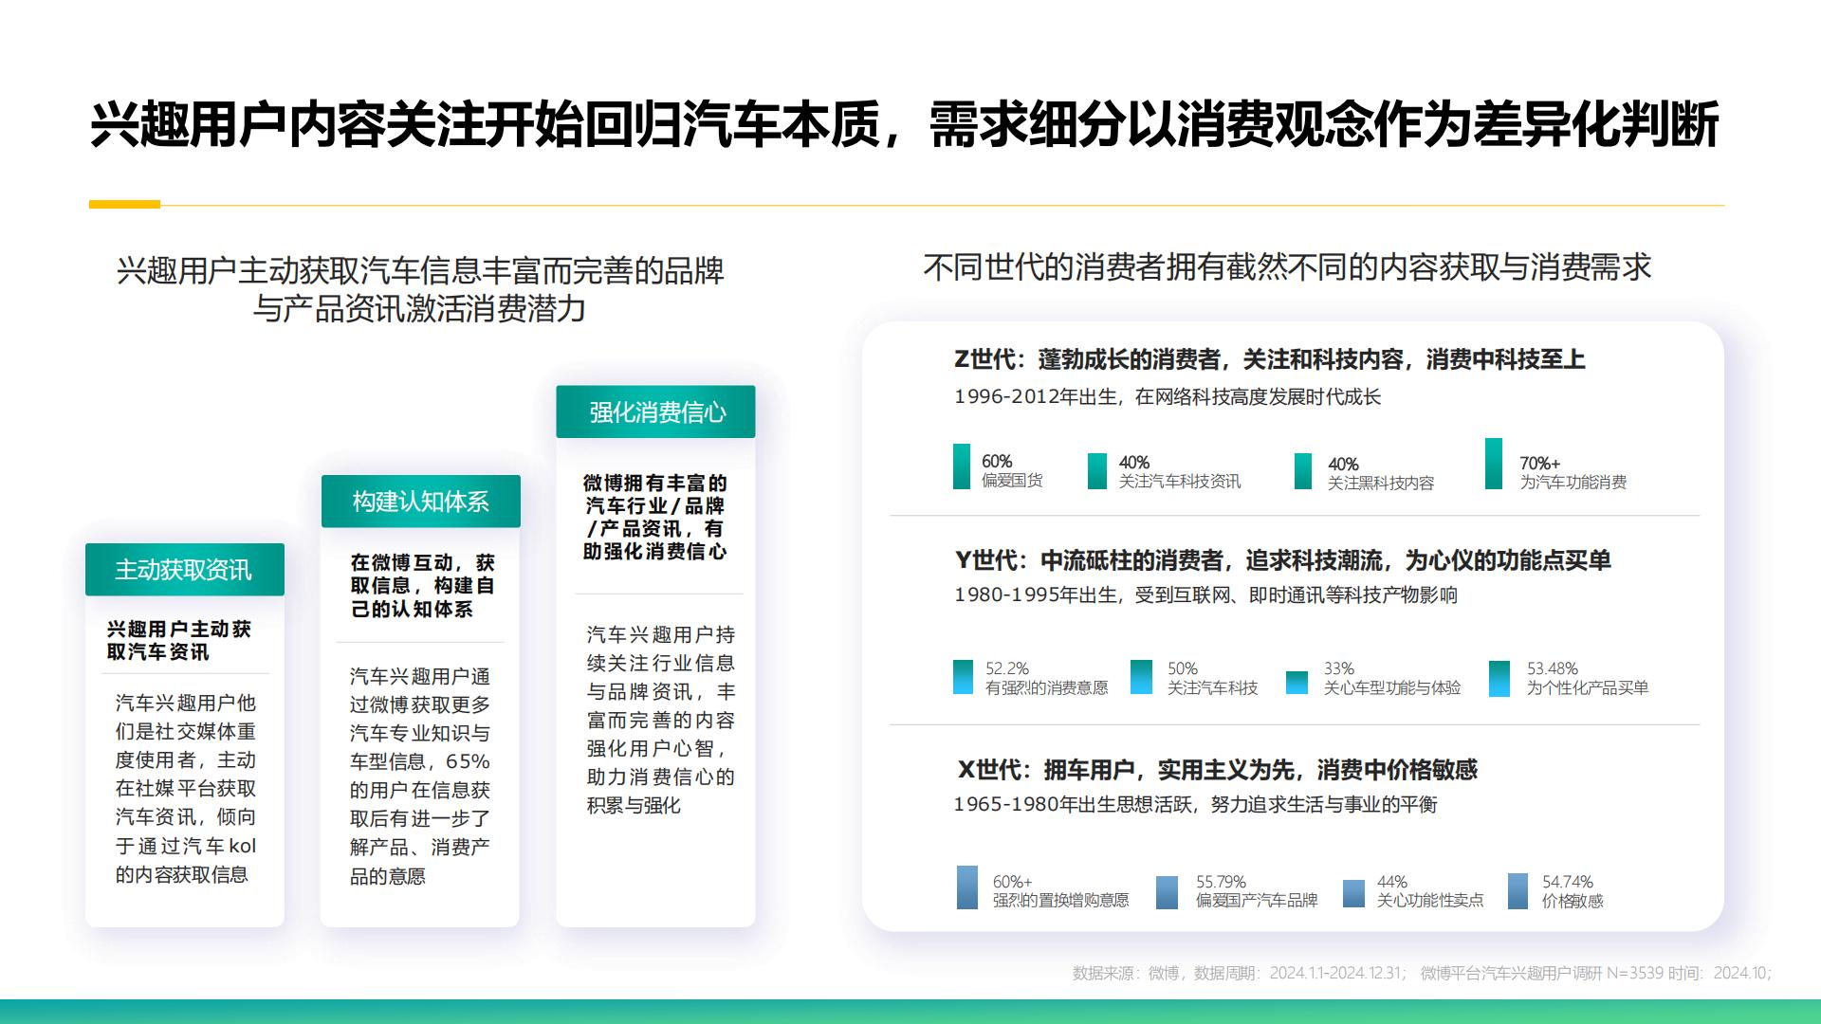Click the slide title text
This screenshot has height=1024, width=1821.
click(910, 123)
